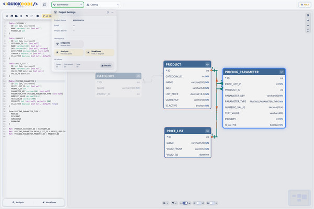
Task: Toggle the middle switch in bottom bar
Action: pos(198,203)
